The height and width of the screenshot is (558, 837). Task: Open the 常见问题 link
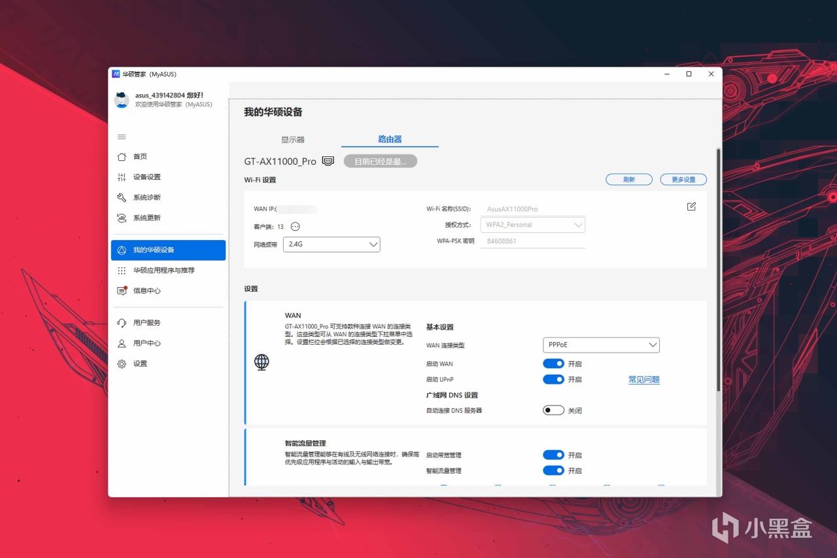coord(644,379)
